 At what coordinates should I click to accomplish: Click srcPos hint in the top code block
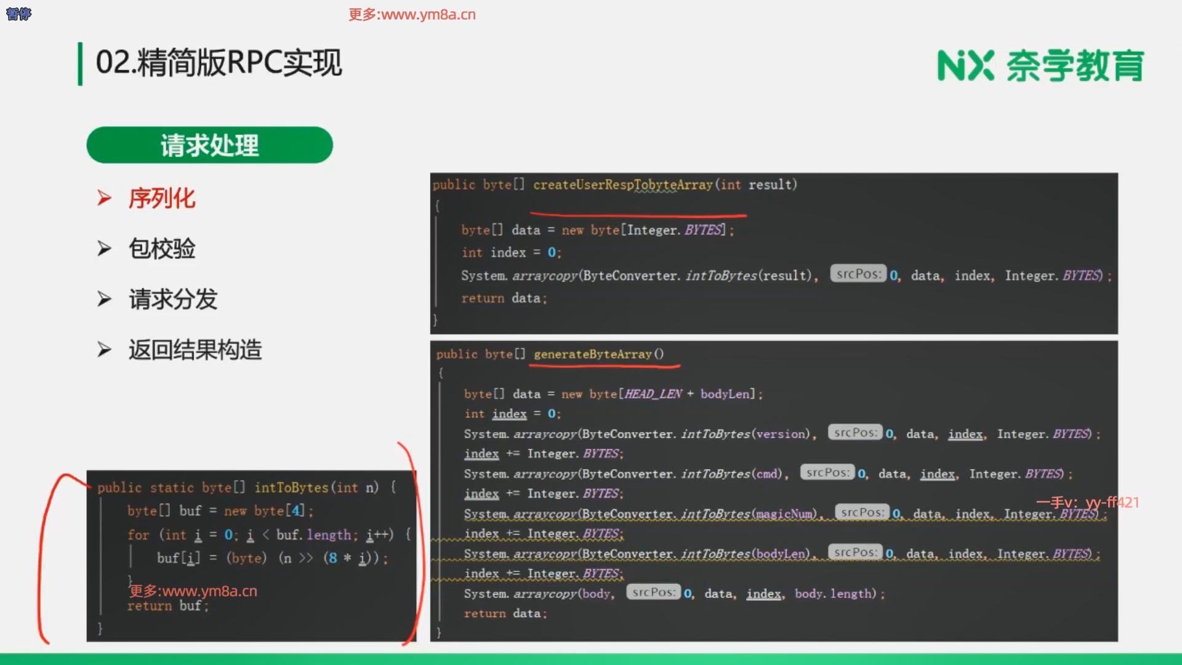pos(858,274)
